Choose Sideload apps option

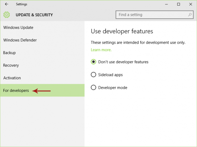tap(93, 75)
